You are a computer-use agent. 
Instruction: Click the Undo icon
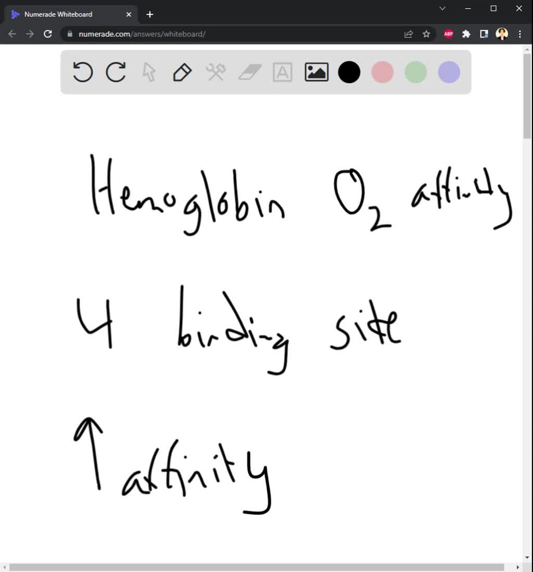point(83,72)
